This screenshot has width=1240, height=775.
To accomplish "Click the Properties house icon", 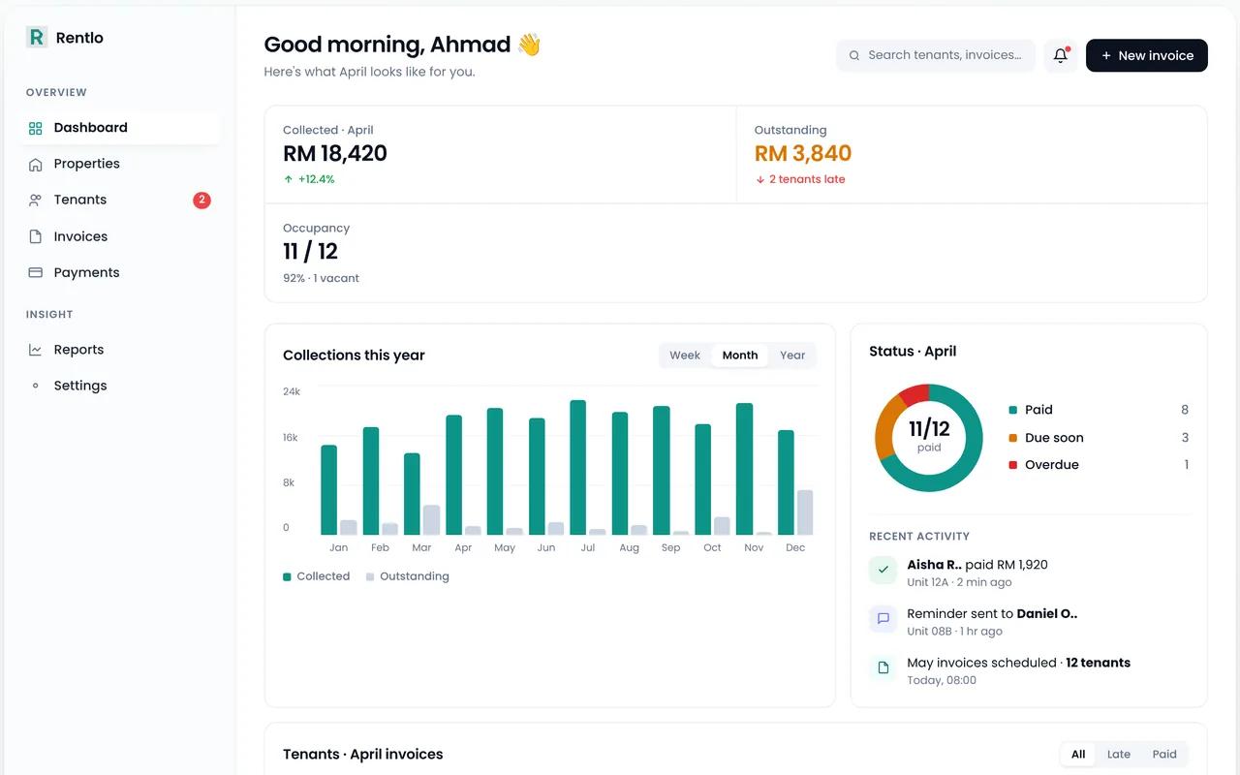I will pyautogui.click(x=36, y=164).
